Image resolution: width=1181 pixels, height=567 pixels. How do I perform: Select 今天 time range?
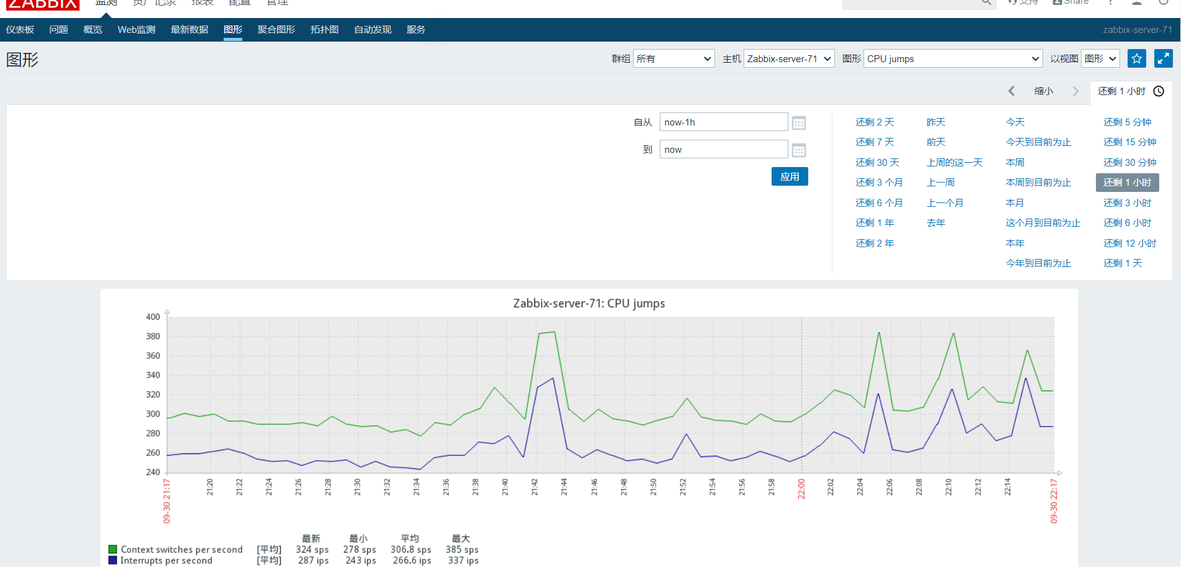click(x=1015, y=122)
